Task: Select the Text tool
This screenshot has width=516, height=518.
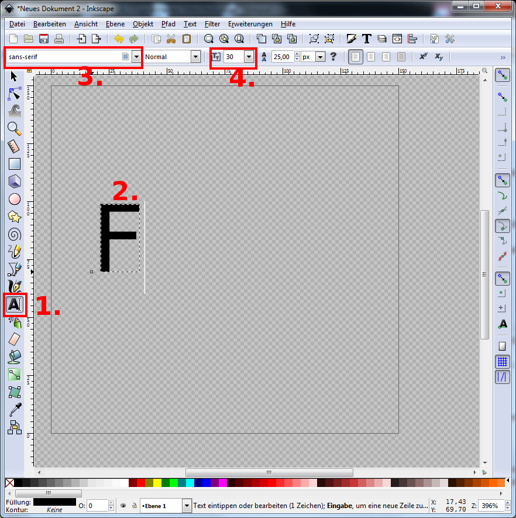Action: click(x=15, y=304)
